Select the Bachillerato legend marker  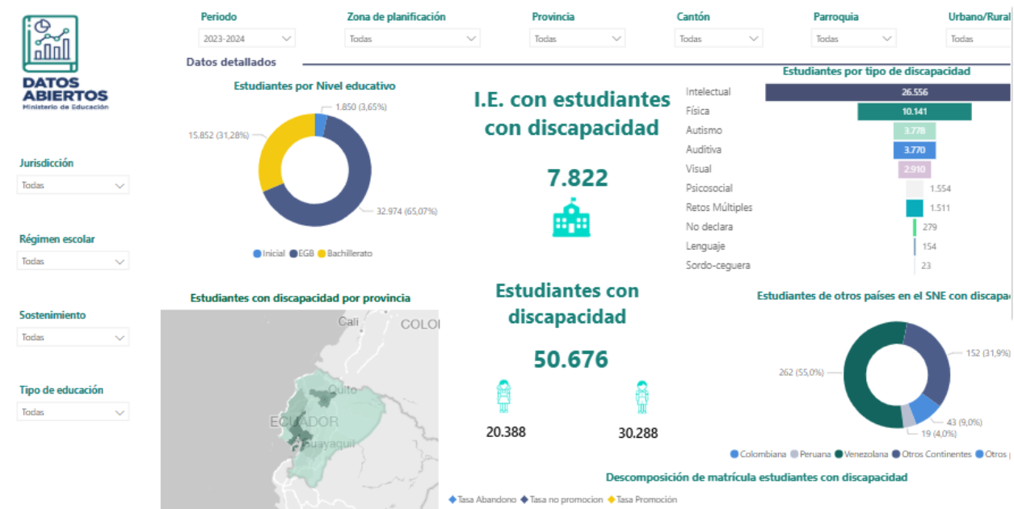(x=322, y=254)
